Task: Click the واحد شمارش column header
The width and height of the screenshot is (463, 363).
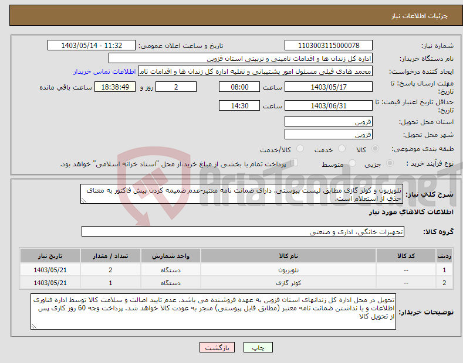Action: (x=171, y=256)
